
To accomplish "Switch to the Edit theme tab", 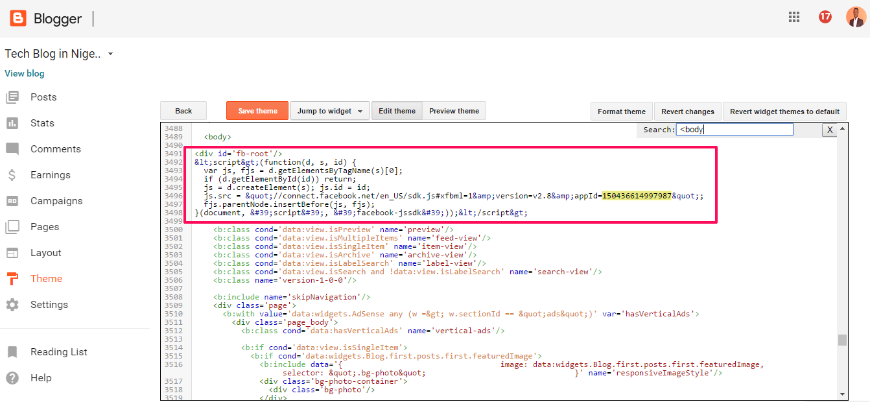I will (397, 110).
